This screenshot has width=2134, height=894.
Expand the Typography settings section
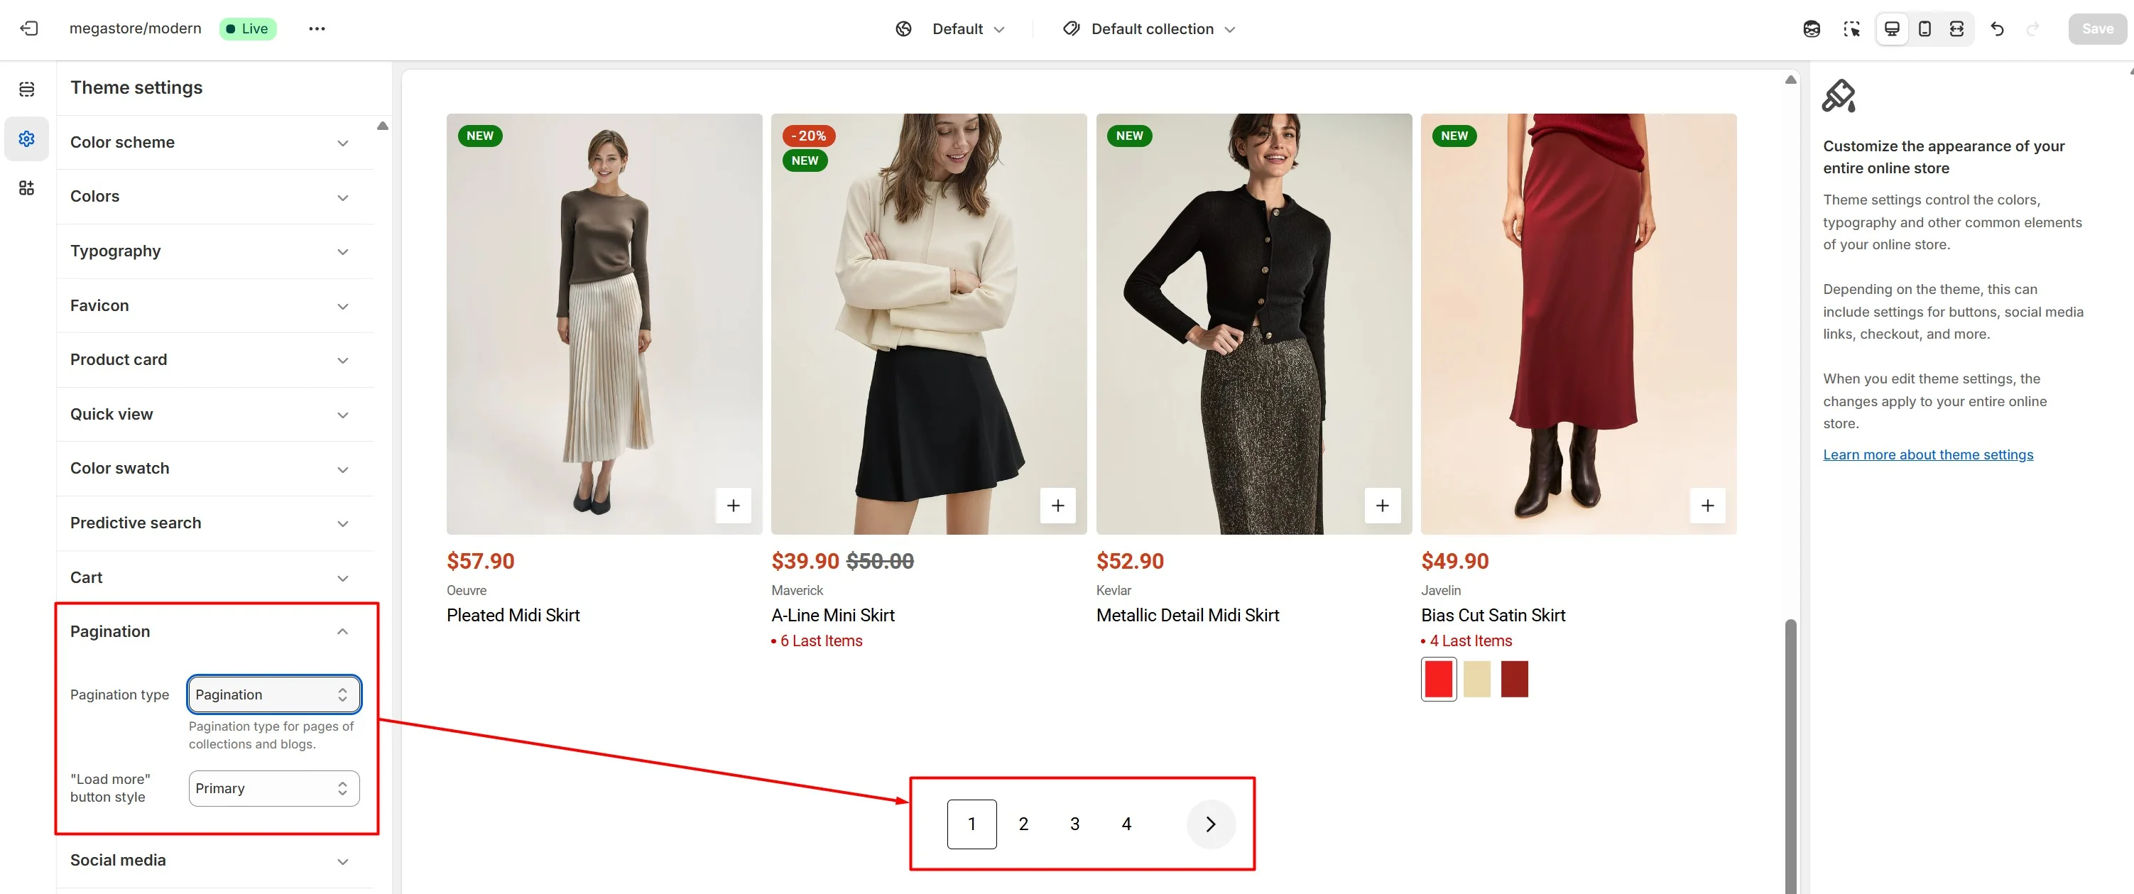click(x=215, y=251)
